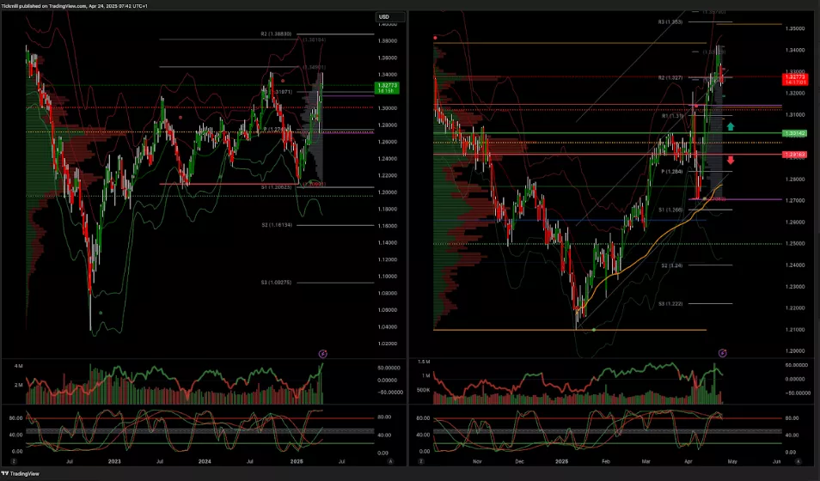This screenshot has height=481, width=820.
Task: Click the green dot at the right chart's low
Action: click(594, 331)
